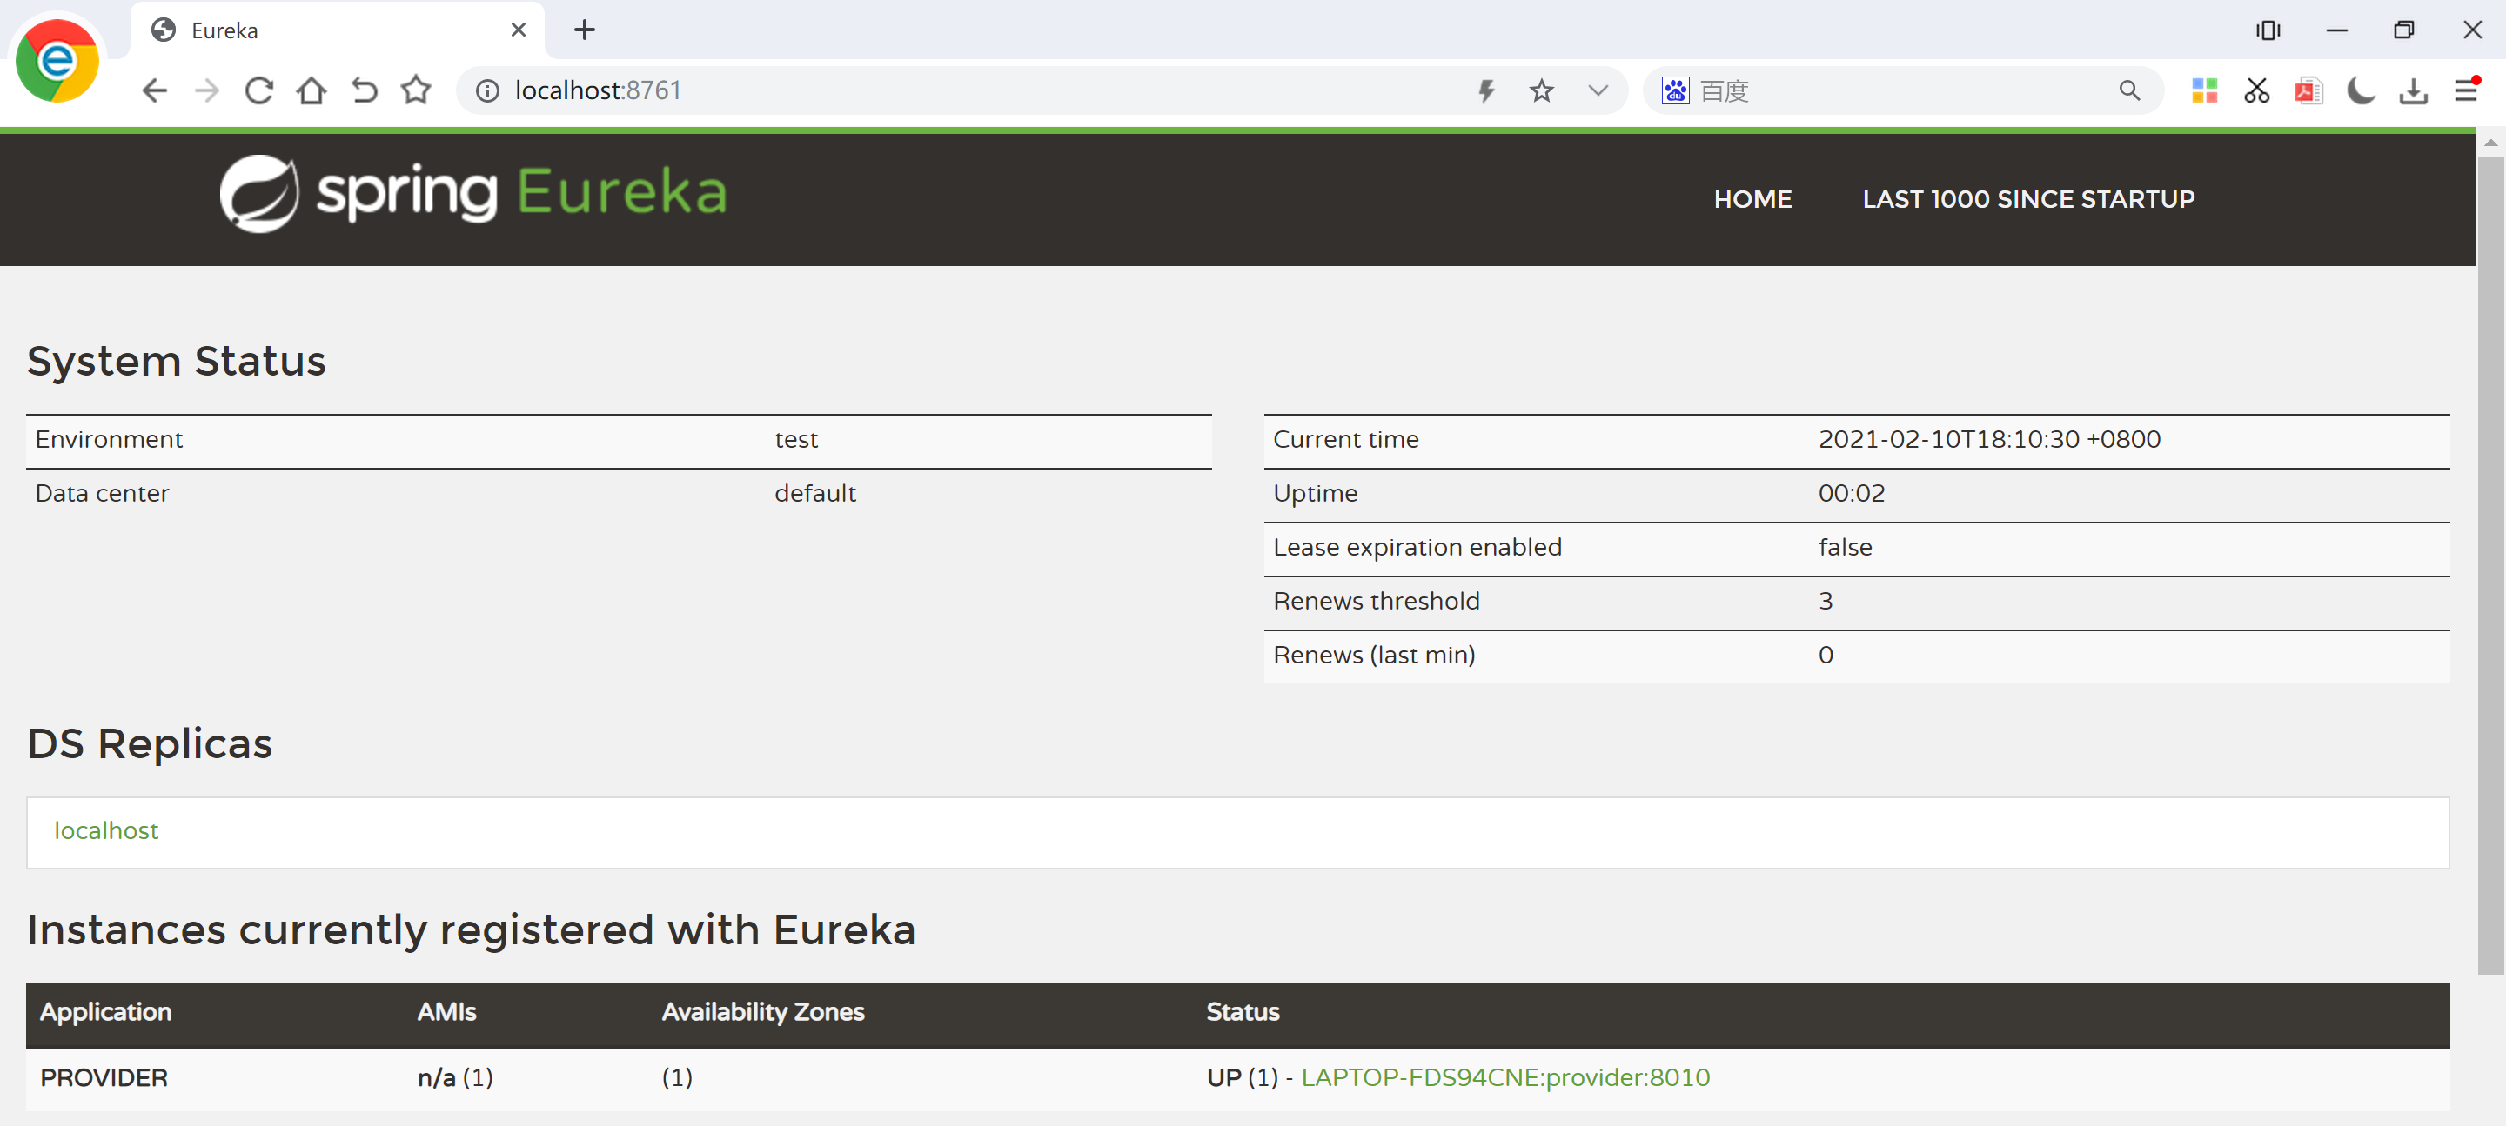Open LAPTOP-FDS94CNE:provider:8010 instance link

coord(1505,1077)
